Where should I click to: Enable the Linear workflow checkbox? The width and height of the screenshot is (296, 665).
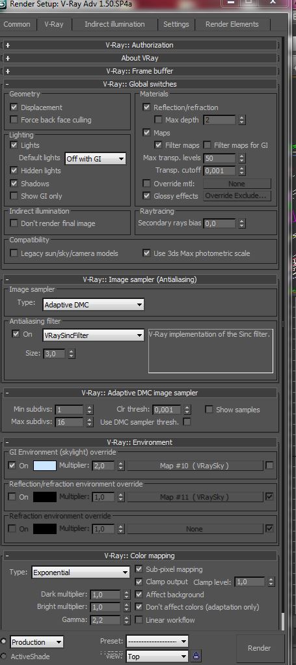click(x=139, y=619)
